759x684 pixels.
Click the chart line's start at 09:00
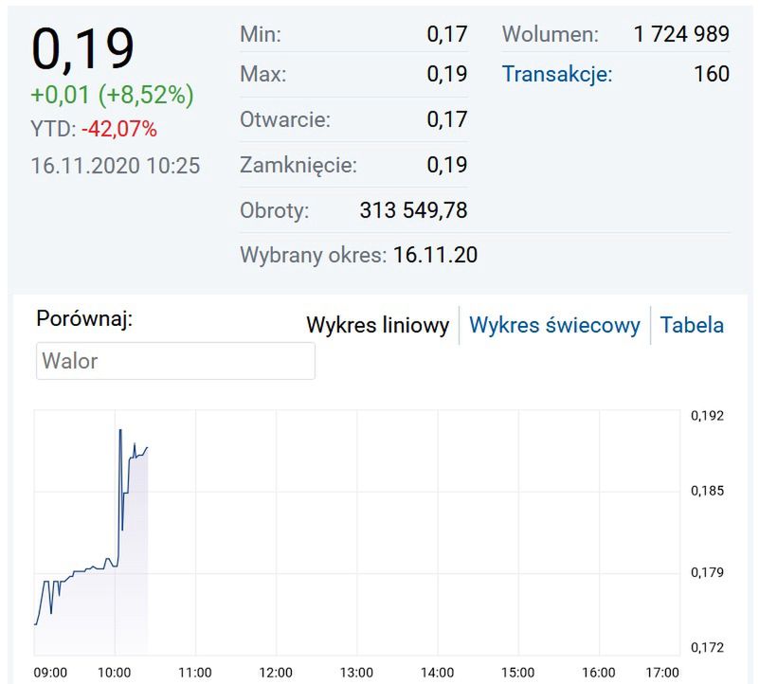point(36,623)
